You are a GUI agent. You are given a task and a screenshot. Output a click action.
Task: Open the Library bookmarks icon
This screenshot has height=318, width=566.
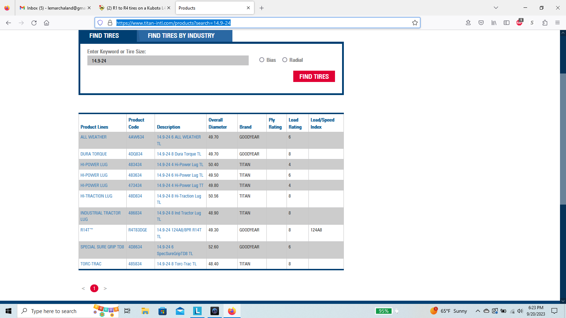(x=494, y=23)
